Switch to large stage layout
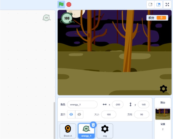 [x=158, y=5]
